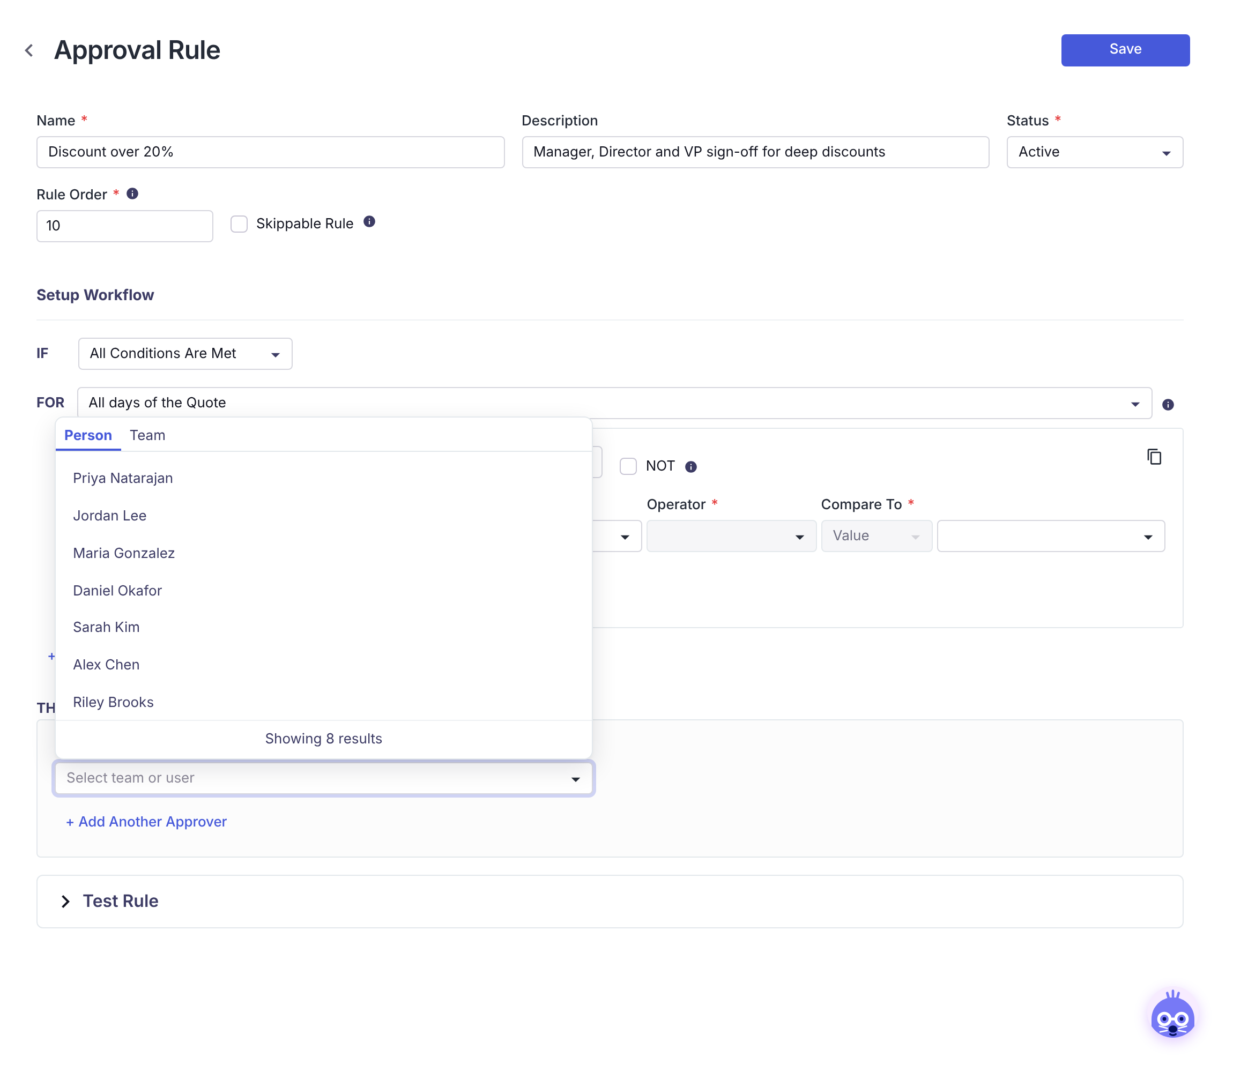1233x1072 pixels.
Task: Open the All days of the Quote dropdown
Action: pos(614,403)
